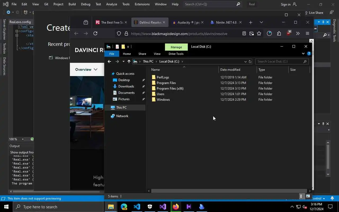Expand the Explorer ribbon with chevron

(303, 54)
